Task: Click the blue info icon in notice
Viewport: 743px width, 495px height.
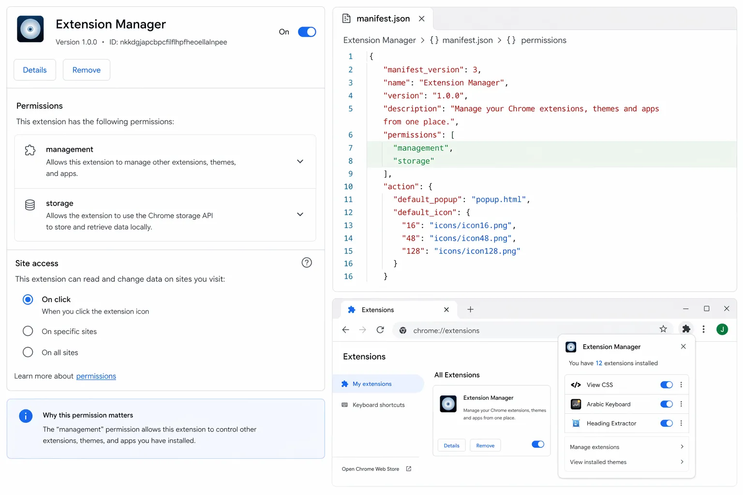Action: (26, 416)
